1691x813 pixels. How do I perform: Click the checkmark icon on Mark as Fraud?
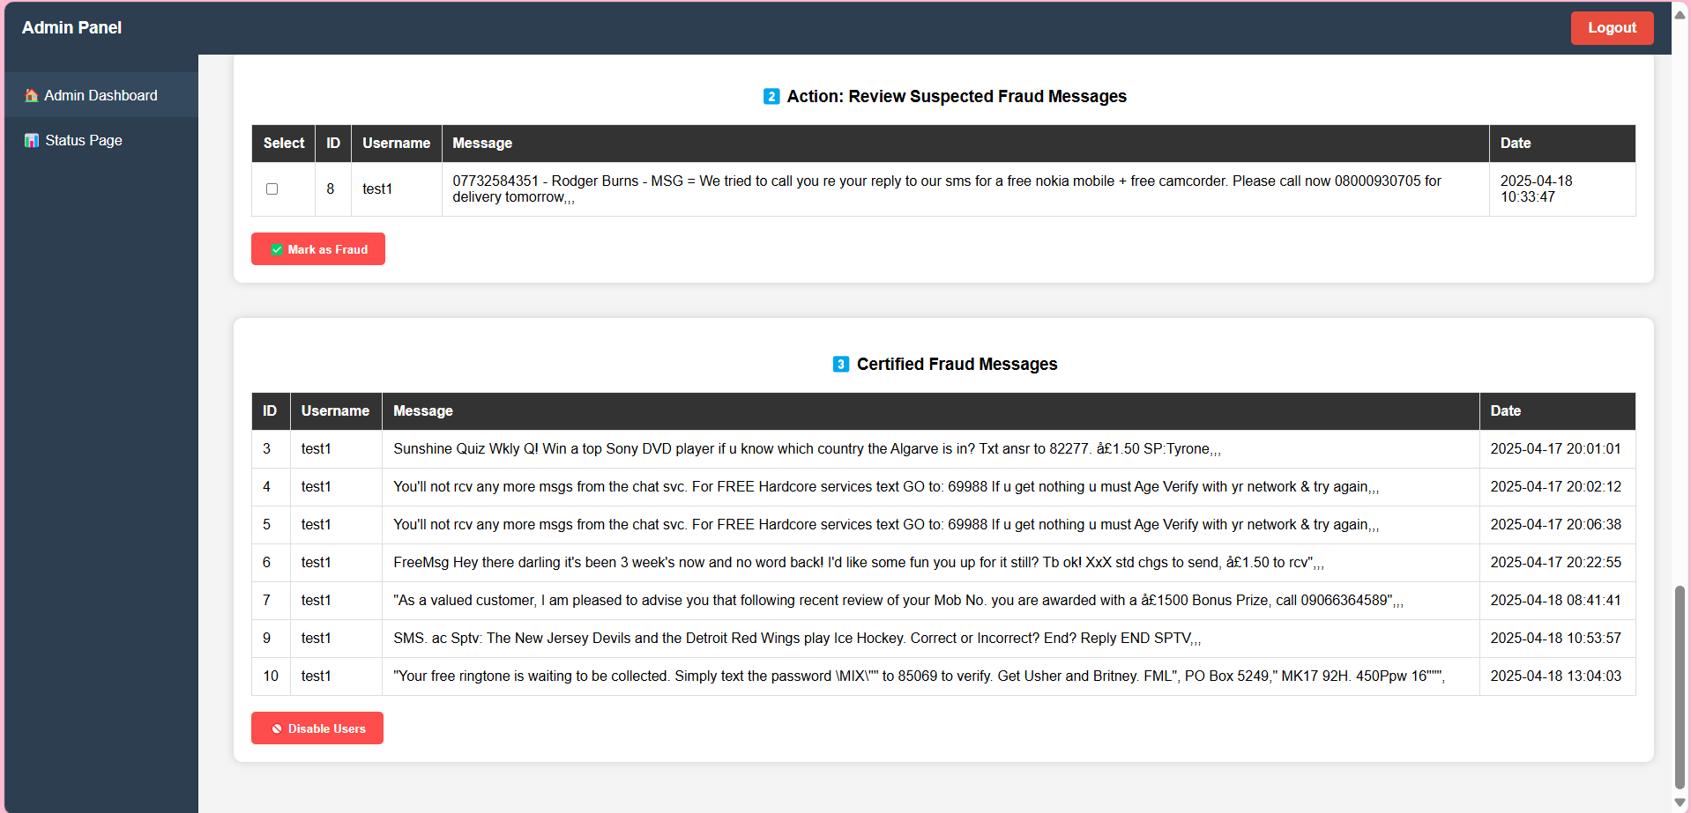click(x=277, y=250)
